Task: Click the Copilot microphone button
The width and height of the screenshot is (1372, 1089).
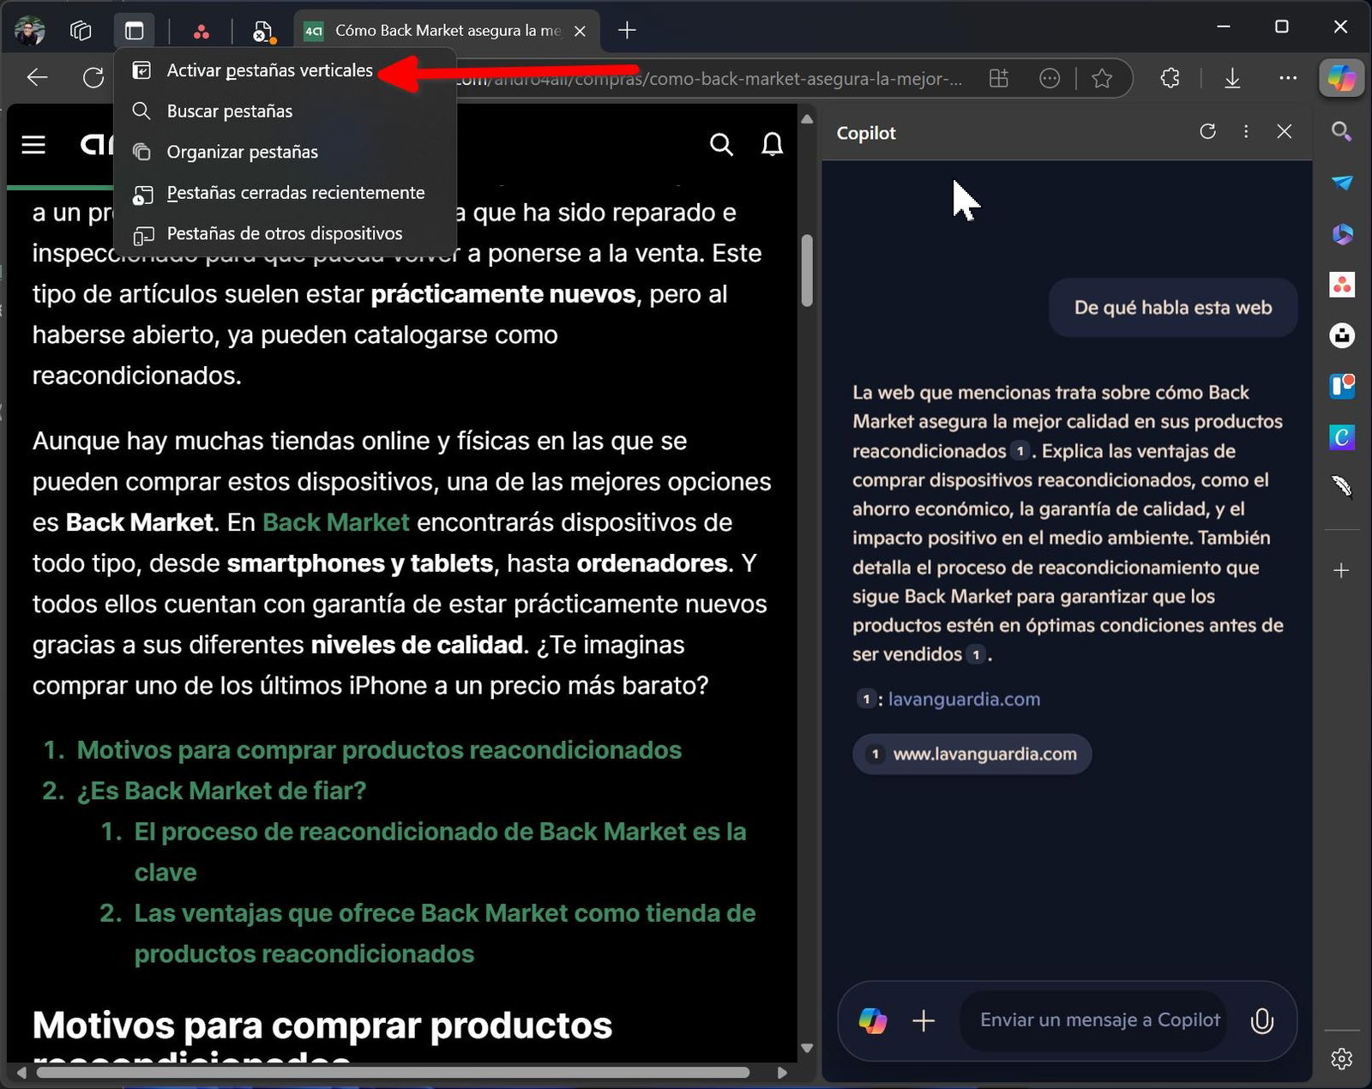Action: 1261,1020
